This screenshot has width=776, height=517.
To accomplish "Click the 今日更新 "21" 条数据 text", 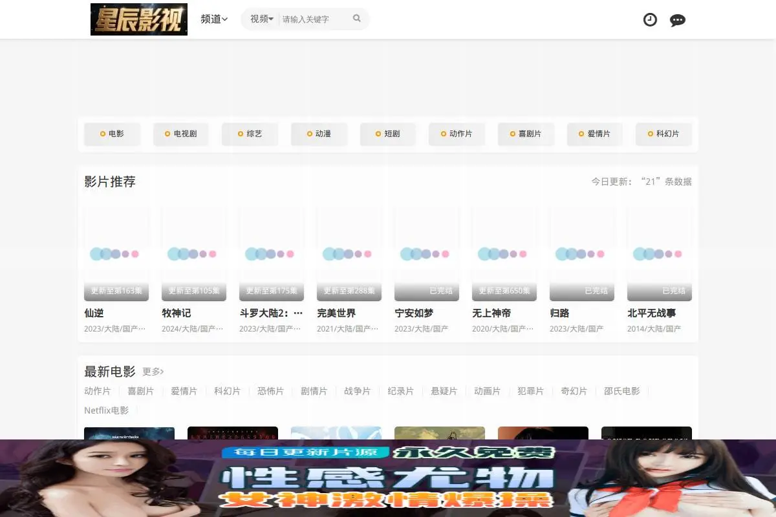I will tap(641, 182).
